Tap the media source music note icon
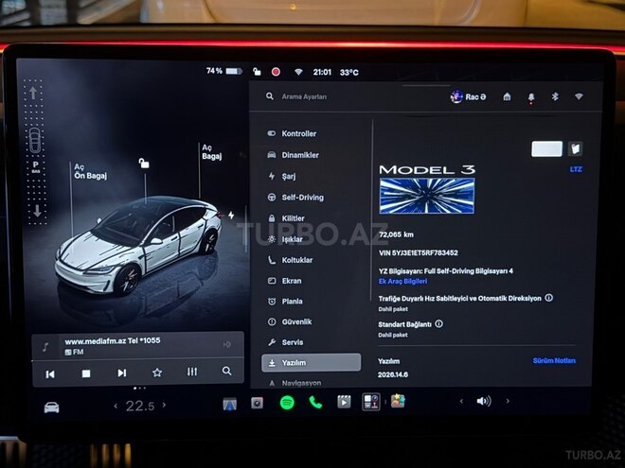Viewport: 625px width, 468px height. pos(45,347)
